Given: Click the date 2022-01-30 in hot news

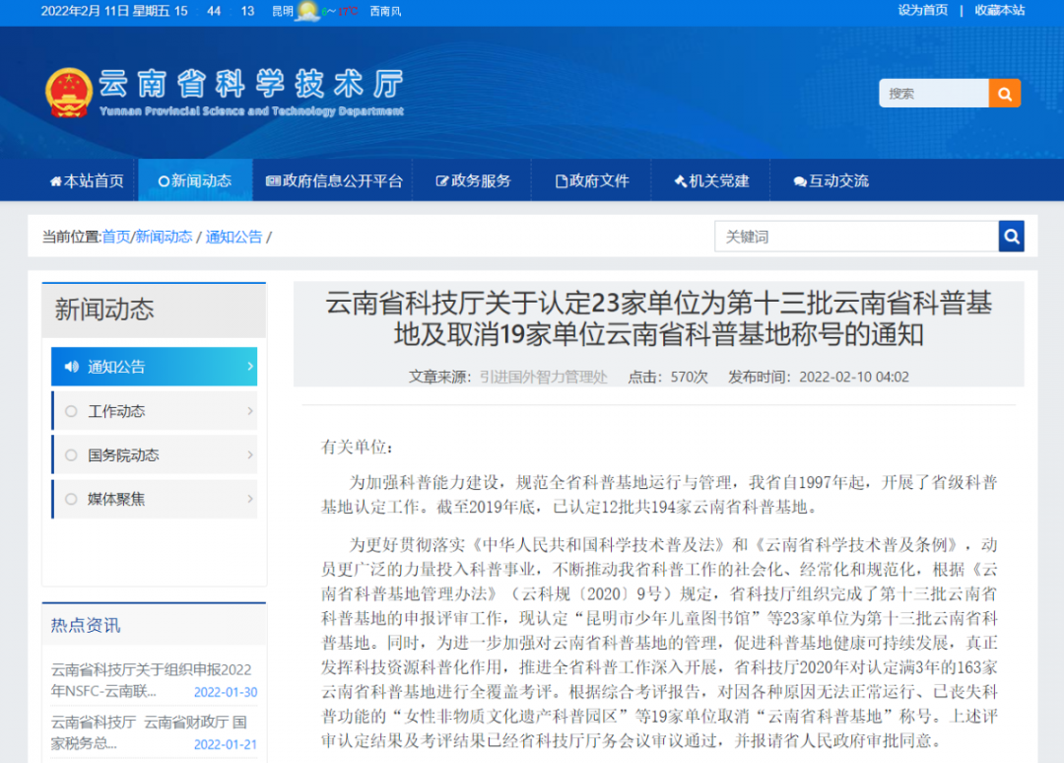Looking at the screenshot, I should [x=226, y=692].
